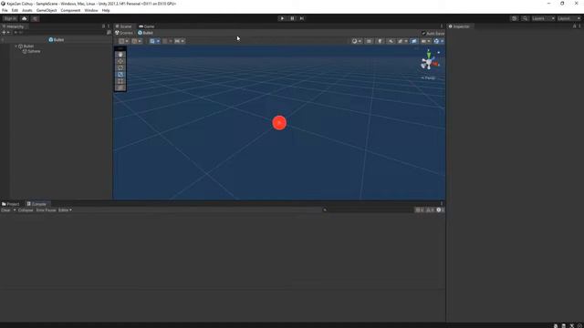Click the back arrow in prefab Hierarchy header
Image resolution: width=584 pixels, height=328 pixels.
coord(3,40)
